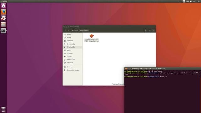Screen dimensions: 201x113
Task: Open the Ubuntu Dash search launcher
Action: click(3, 6)
